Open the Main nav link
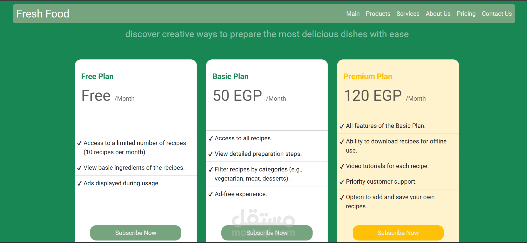527x243 pixels. (353, 14)
